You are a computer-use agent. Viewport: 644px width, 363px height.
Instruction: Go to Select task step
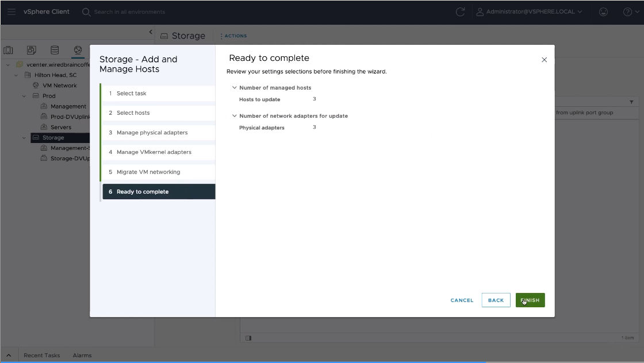pyautogui.click(x=131, y=93)
